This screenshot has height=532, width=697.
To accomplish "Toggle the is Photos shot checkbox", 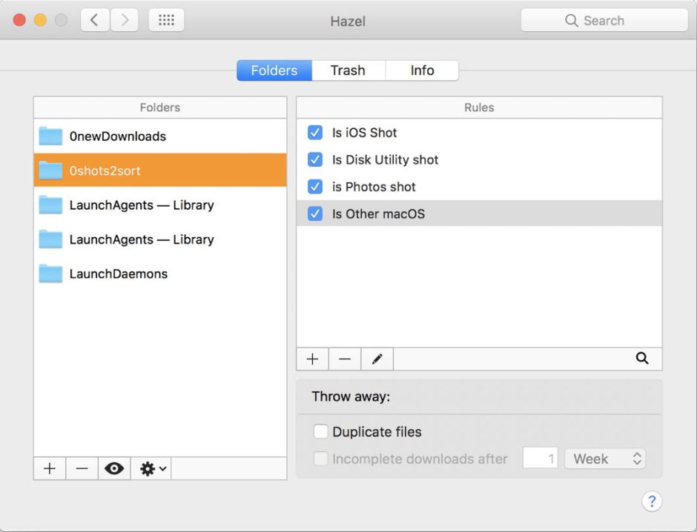I will 315,187.
